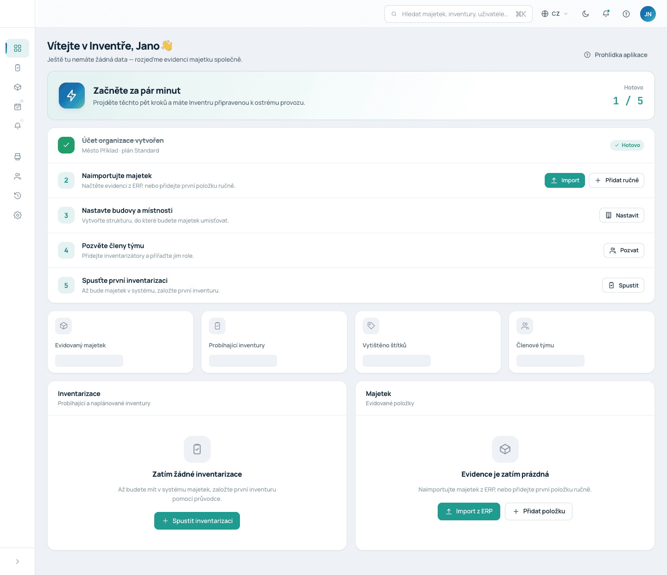Viewport: 667px width, 575px height.
Task: Click the 'Evidence je zatím prázdná' heading
Action: coord(505,474)
